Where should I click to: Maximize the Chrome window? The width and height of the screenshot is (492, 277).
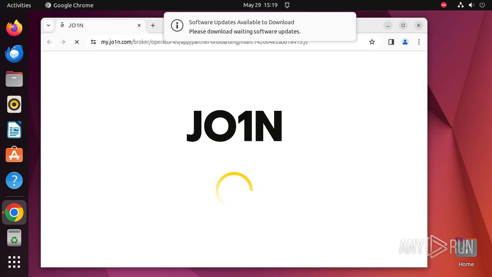[x=403, y=25]
